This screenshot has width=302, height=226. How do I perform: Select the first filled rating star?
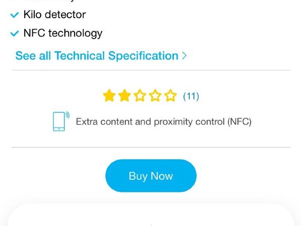tap(109, 95)
